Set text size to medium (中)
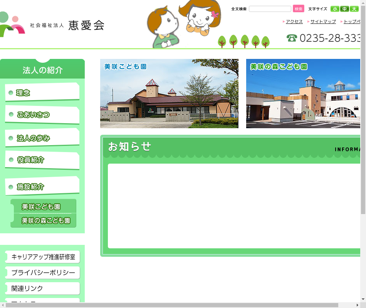The height and width of the screenshot is (308, 366). [x=344, y=9]
